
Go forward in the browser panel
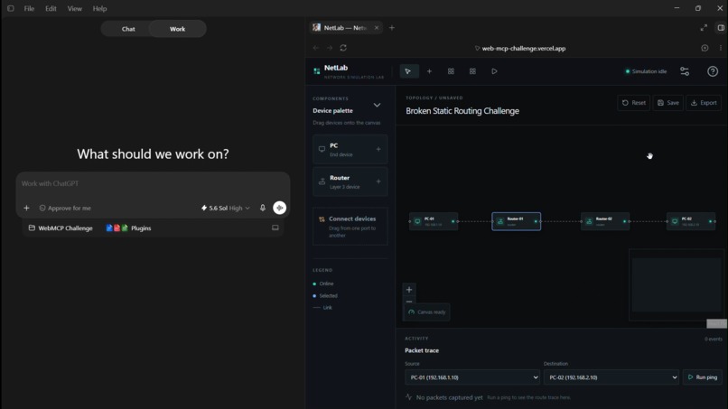330,48
